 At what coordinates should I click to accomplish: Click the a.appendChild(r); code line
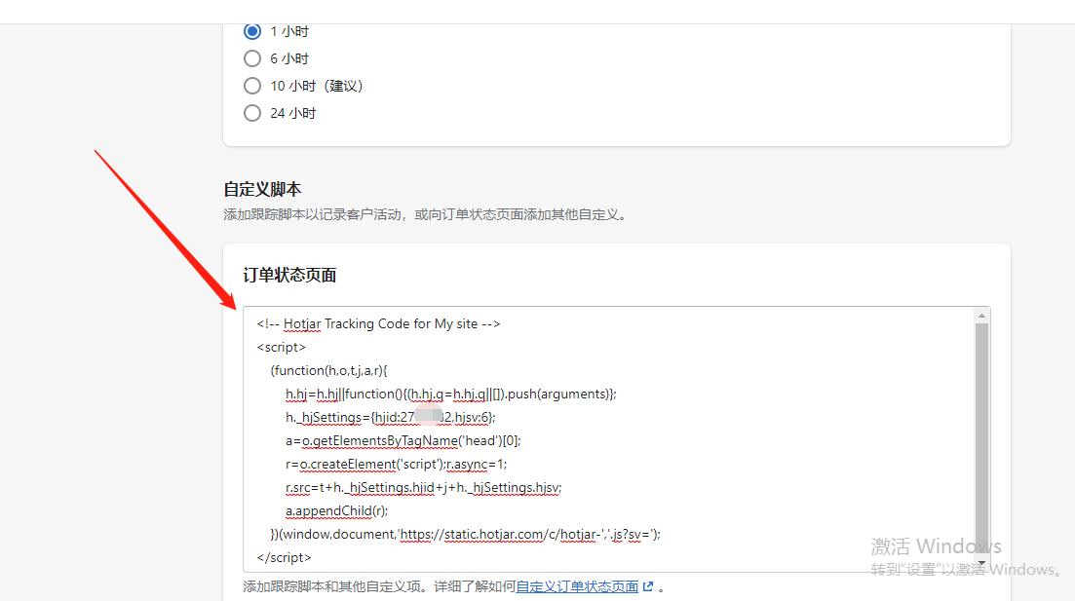click(x=336, y=510)
